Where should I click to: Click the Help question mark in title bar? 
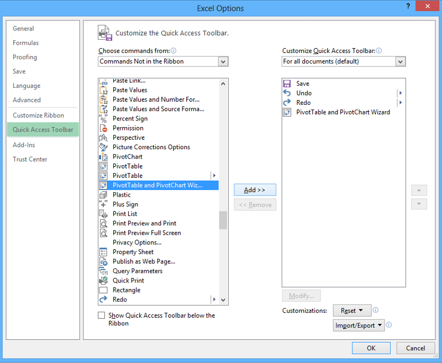coord(408,6)
